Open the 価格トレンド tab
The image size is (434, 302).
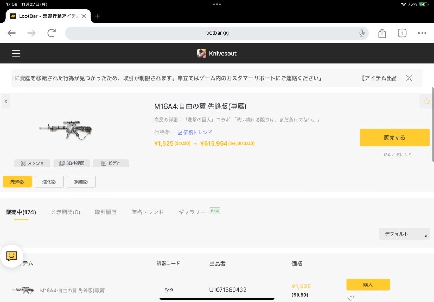(x=147, y=212)
